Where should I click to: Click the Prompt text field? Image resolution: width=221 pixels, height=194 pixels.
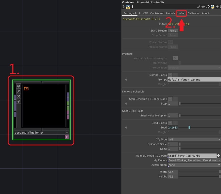(x=194, y=80)
